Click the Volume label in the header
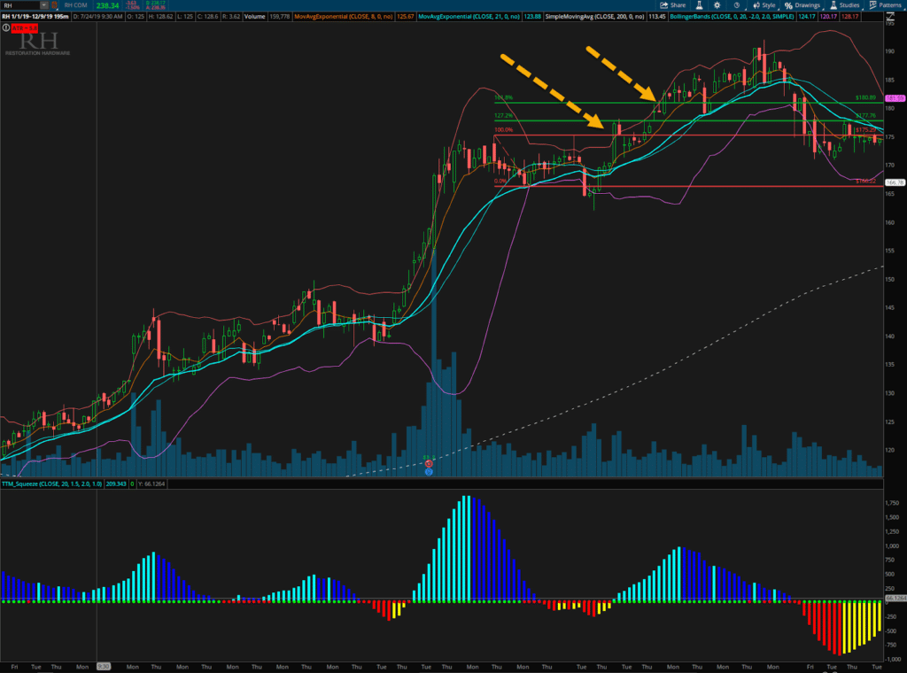 tap(254, 17)
